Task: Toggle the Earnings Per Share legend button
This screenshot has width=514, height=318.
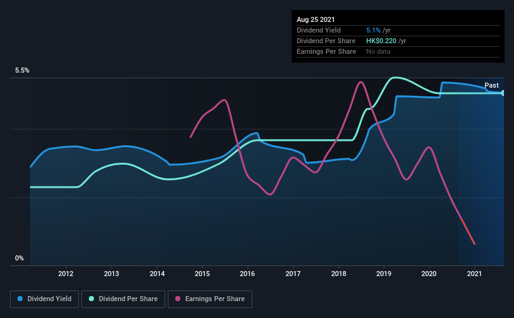Action: [210, 299]
